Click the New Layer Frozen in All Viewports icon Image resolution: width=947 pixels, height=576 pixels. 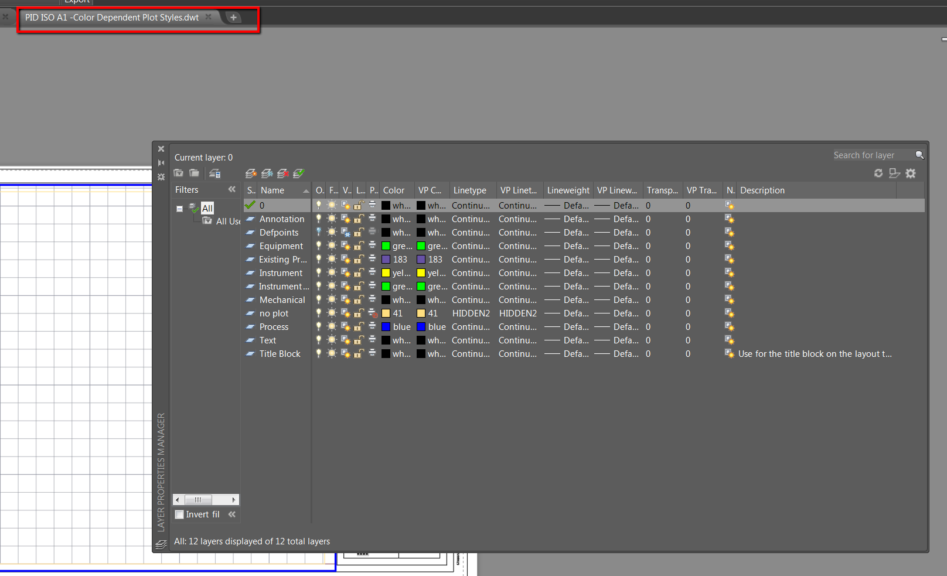click(x=267, y=173)
